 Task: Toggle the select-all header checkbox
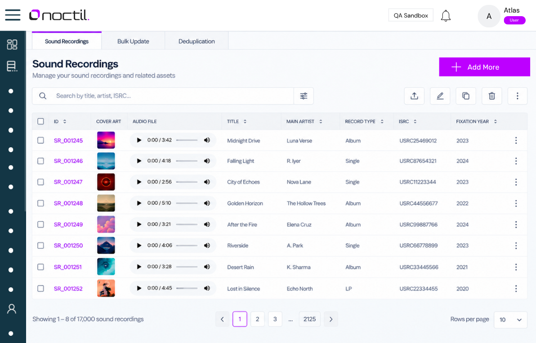(40, 121)
